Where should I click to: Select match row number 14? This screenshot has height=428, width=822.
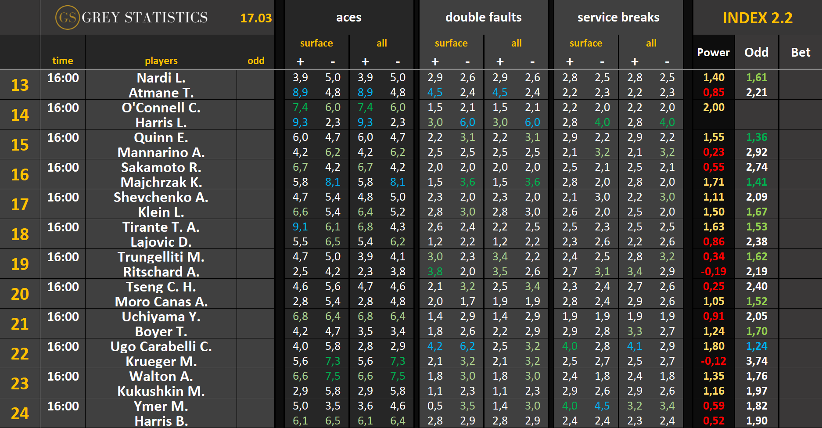[x=20, y=115]
